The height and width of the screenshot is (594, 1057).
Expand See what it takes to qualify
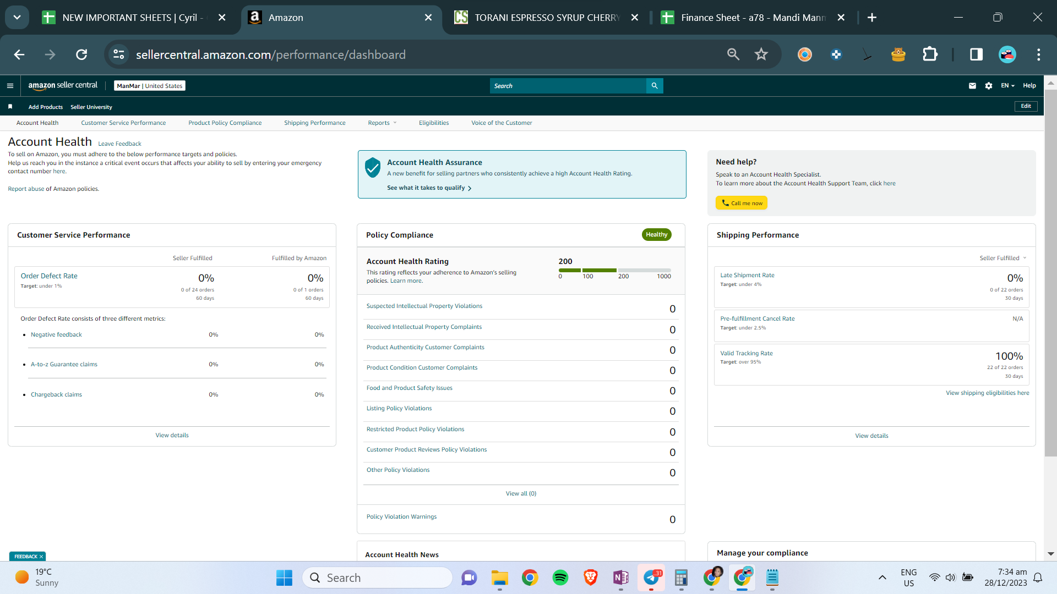click(x=429, y=188)
